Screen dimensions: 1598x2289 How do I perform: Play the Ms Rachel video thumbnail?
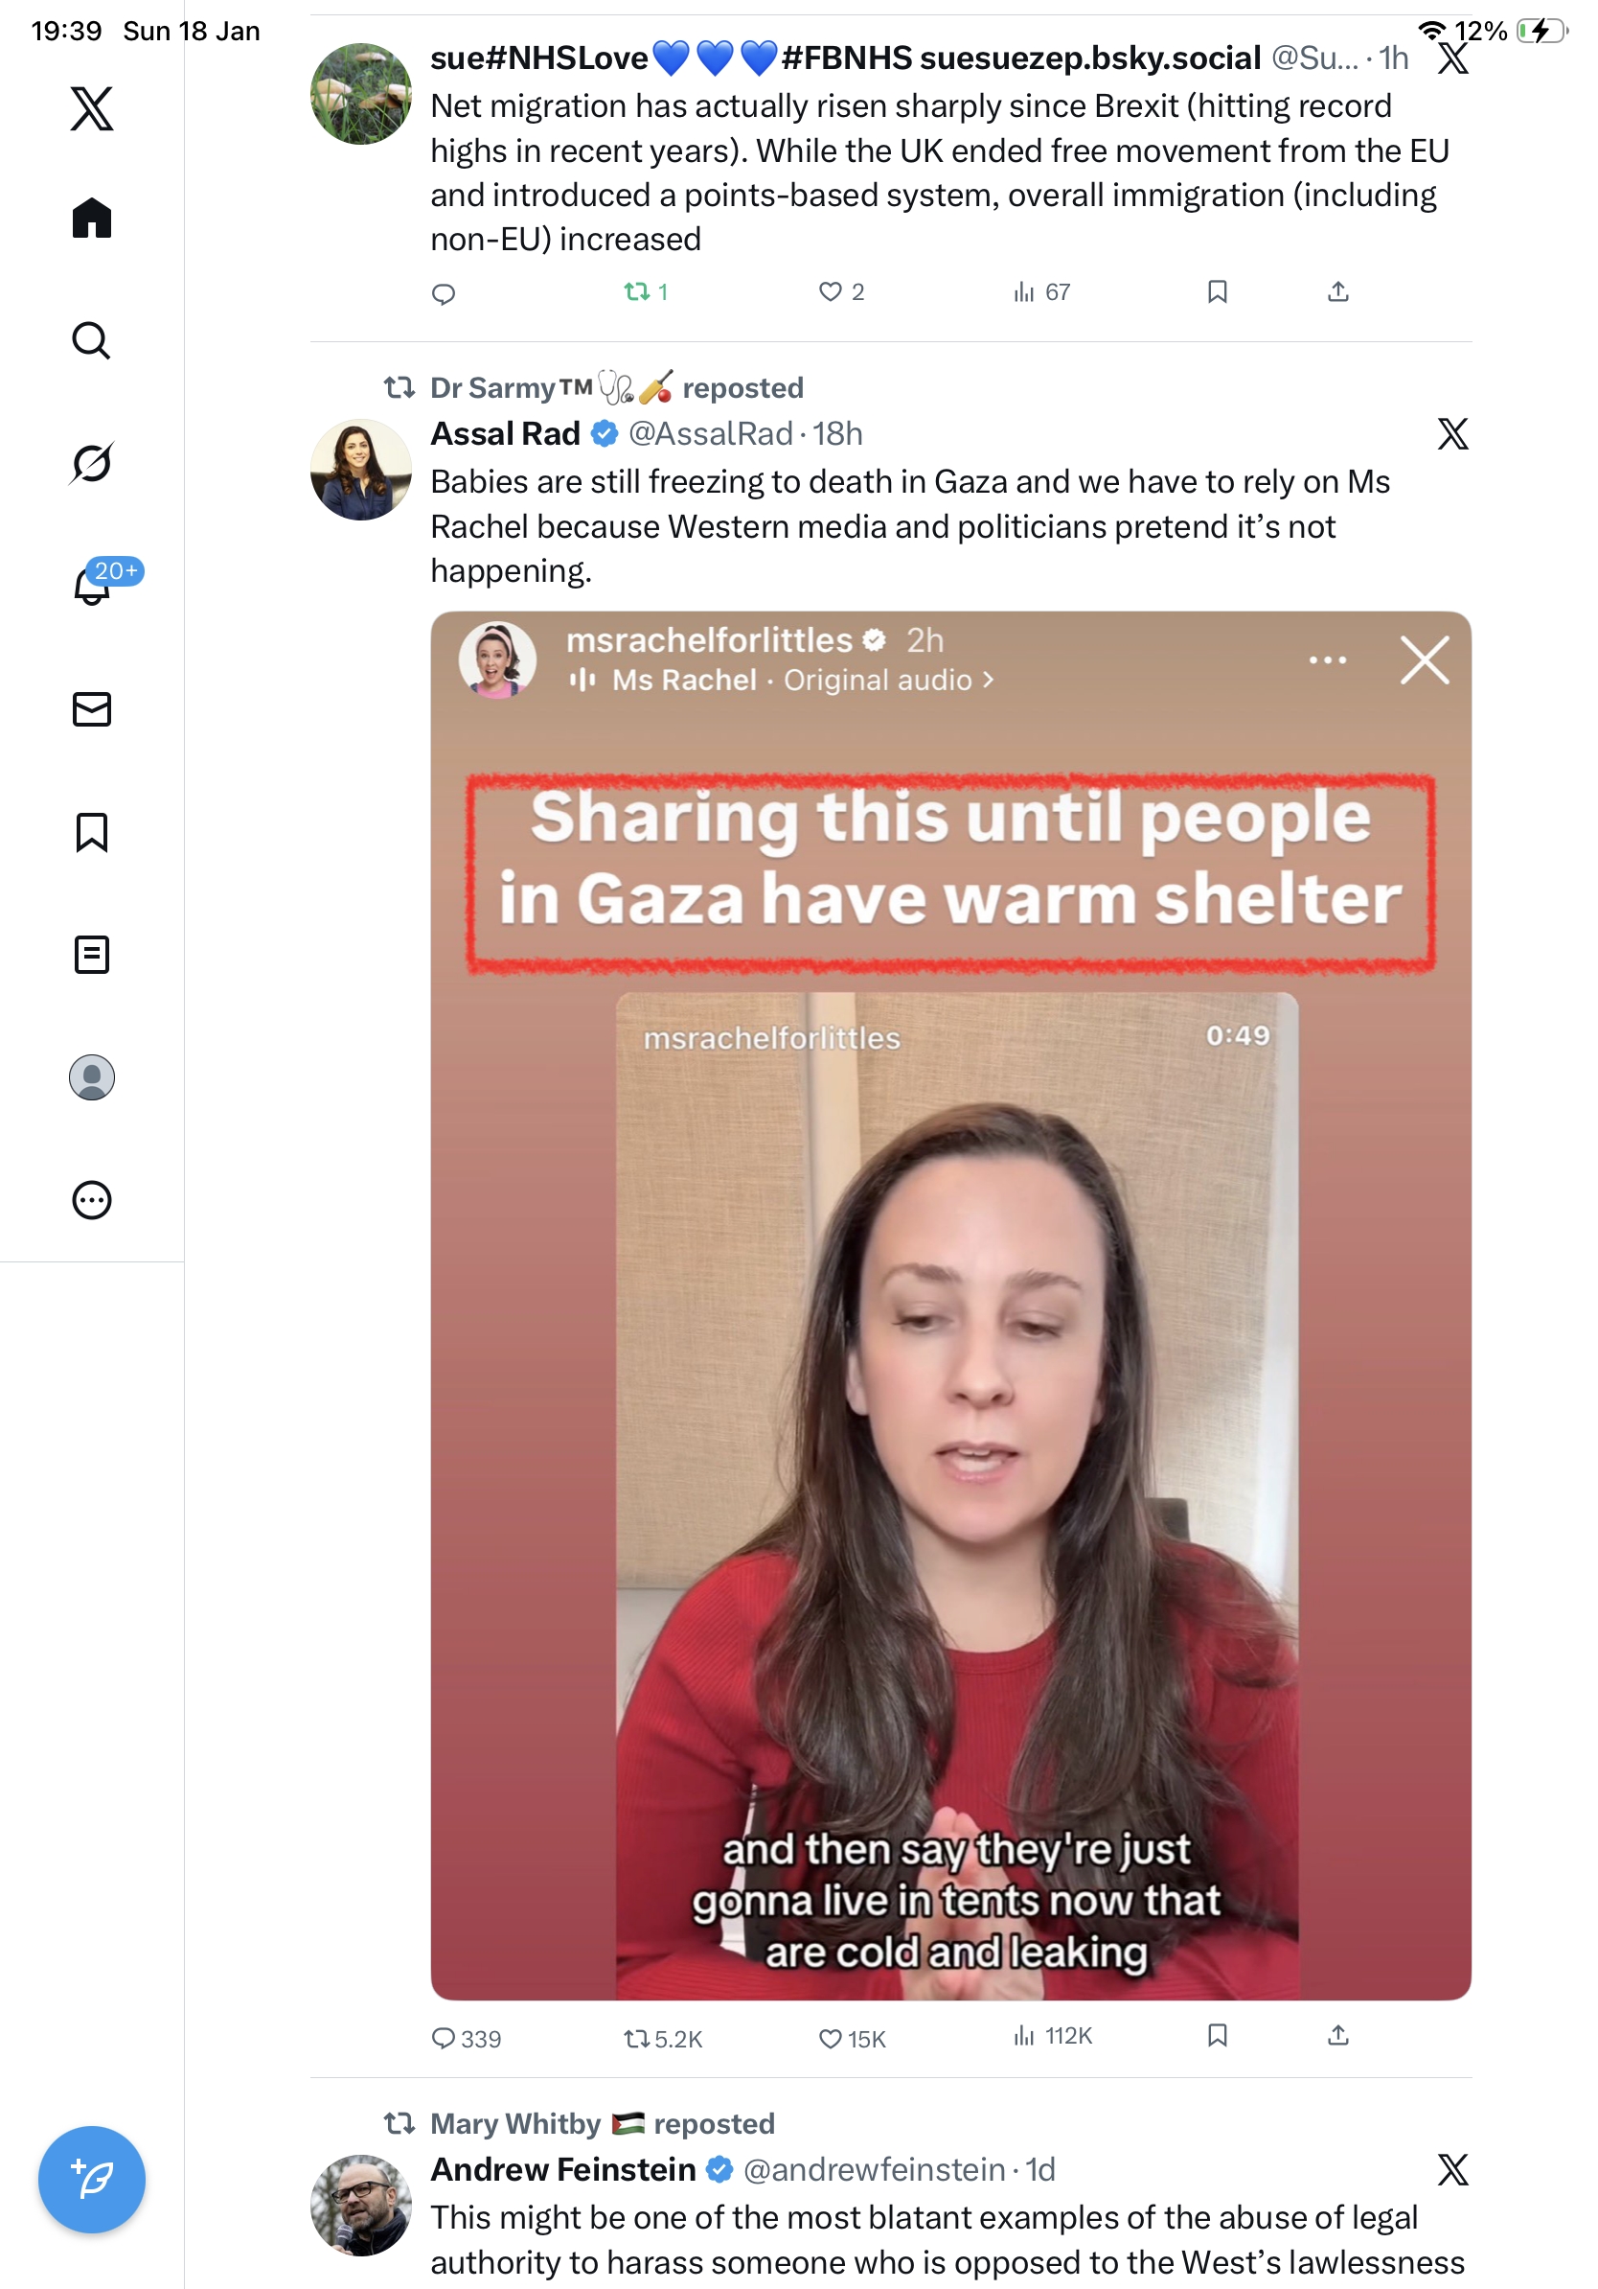(x=950, y=1305)
